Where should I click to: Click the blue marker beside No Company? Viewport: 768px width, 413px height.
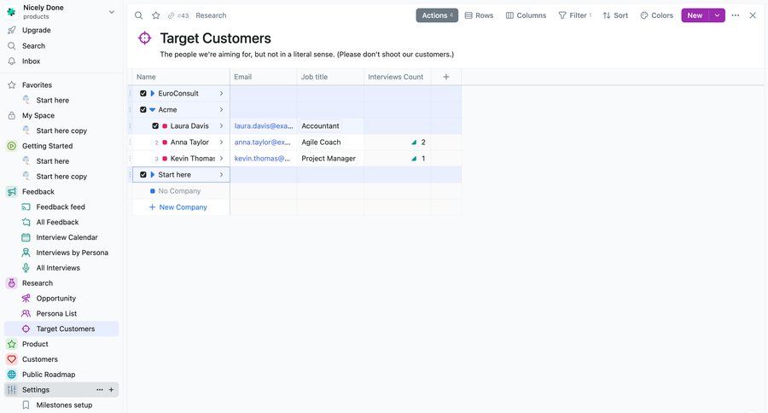pyautogui.click(x=153, y=191)
